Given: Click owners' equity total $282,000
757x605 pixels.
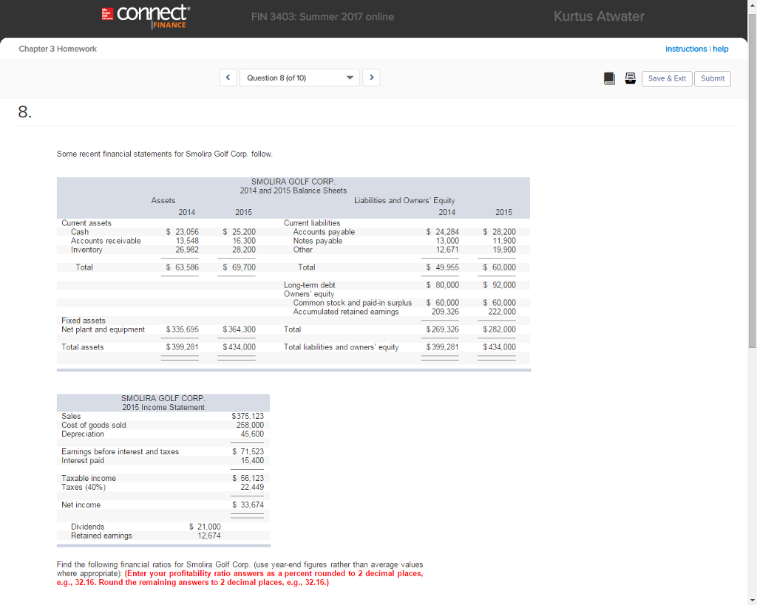Looking at the screenshot, I should (500, 329).
